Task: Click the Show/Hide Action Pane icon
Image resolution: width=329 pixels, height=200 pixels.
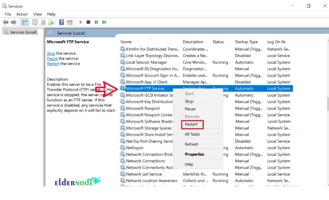Action: pyautogui.click(x=70, y=22)
